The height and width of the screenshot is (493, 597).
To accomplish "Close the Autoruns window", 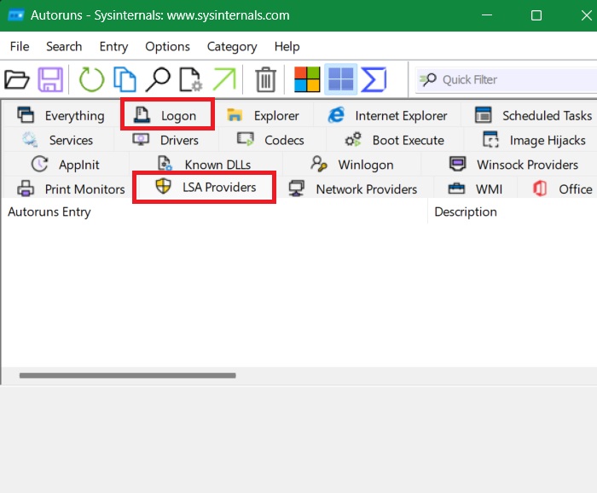I will click(x=586, y=15).
